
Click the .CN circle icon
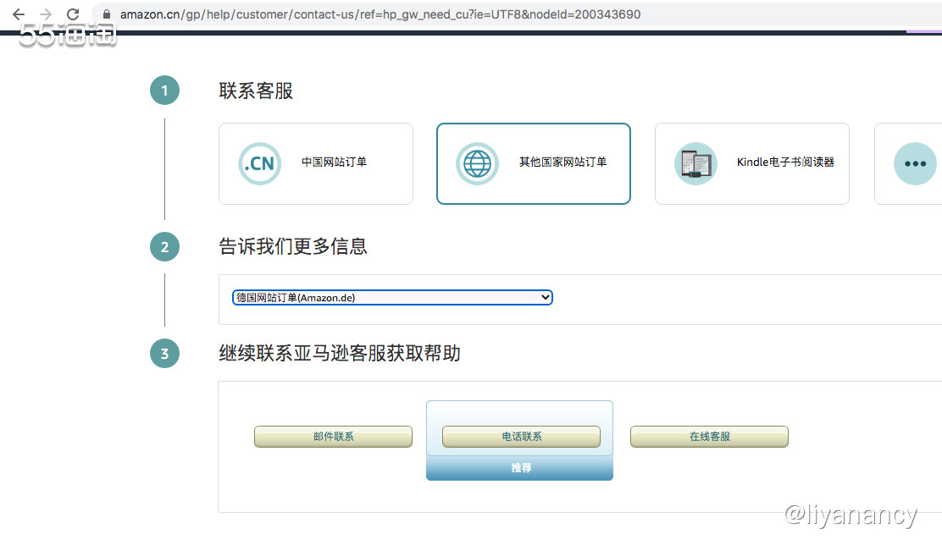(259, 163)
